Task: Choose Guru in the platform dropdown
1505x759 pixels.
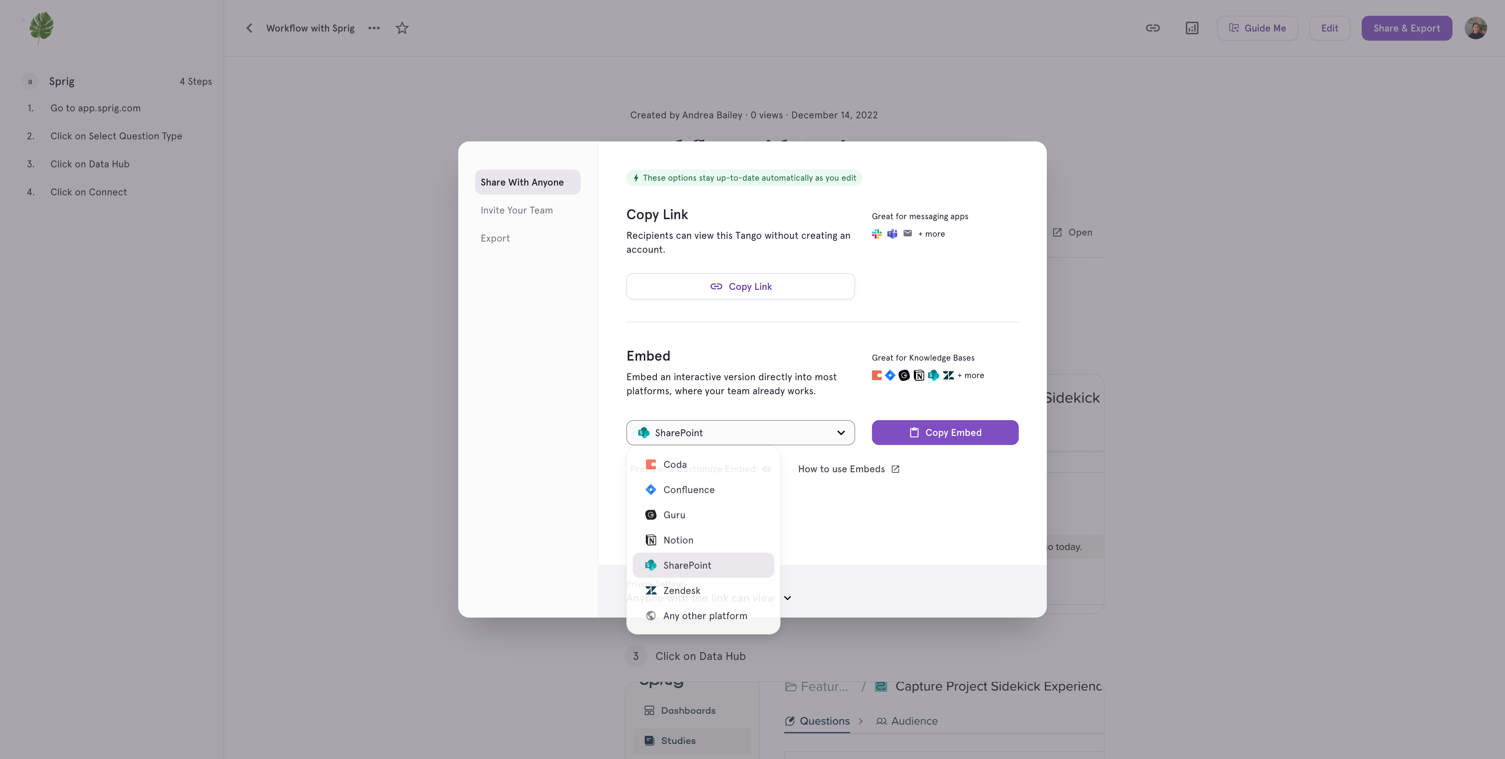Action: [x=703, y=514]
